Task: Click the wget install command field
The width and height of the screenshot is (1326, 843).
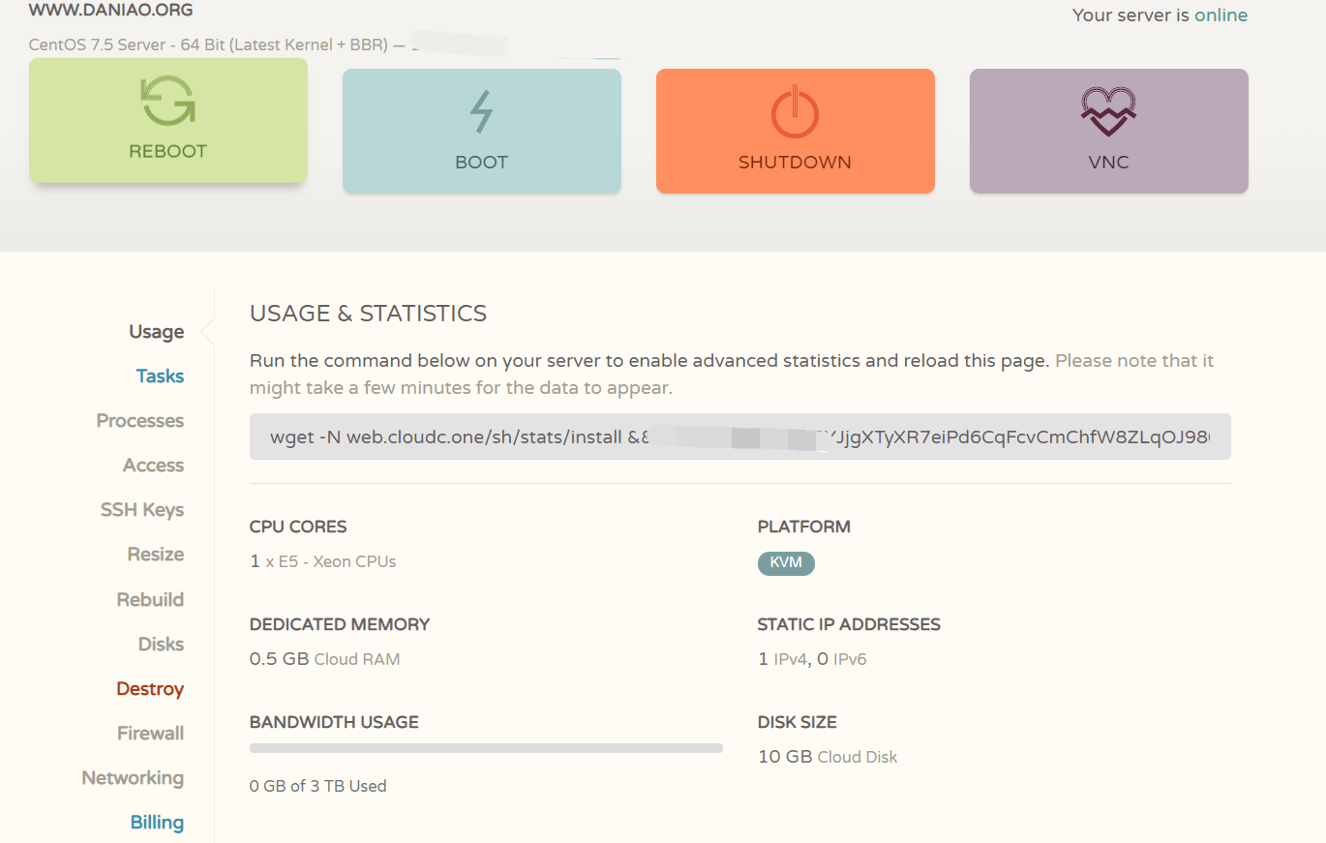Action: (740, 437)
